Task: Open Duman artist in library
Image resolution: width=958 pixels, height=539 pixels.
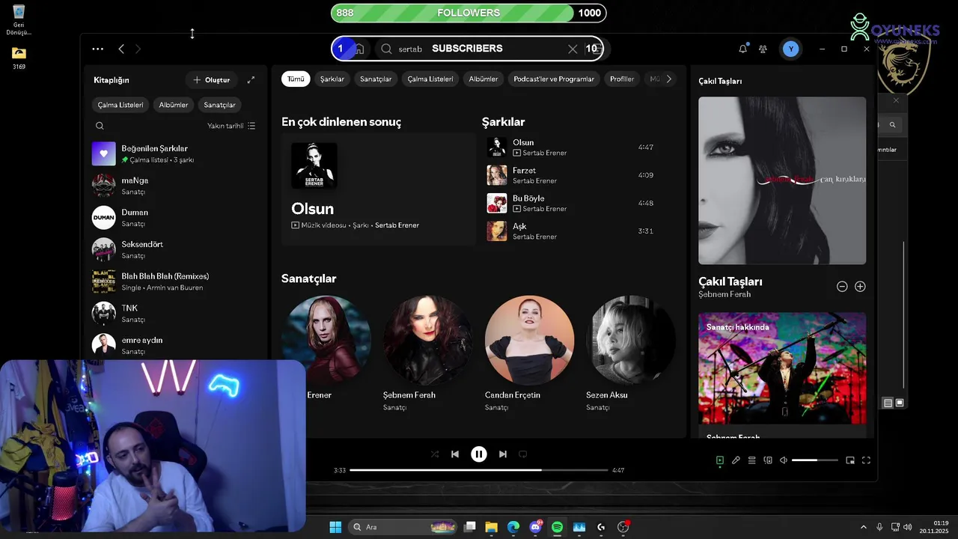Action: click(176, 218)
